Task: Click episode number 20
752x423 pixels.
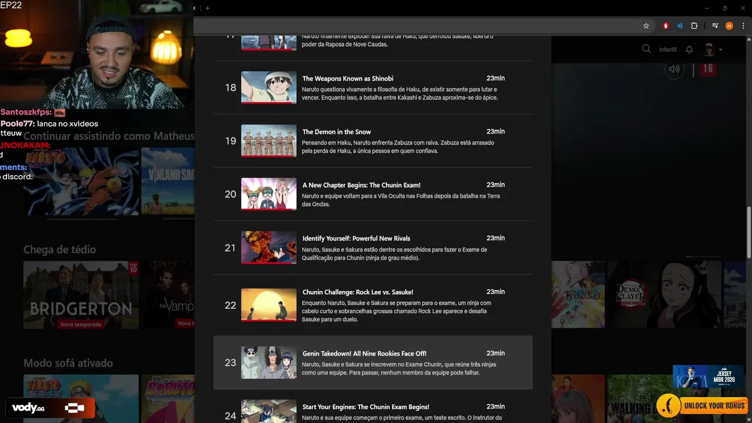Action: pos(230,194)
